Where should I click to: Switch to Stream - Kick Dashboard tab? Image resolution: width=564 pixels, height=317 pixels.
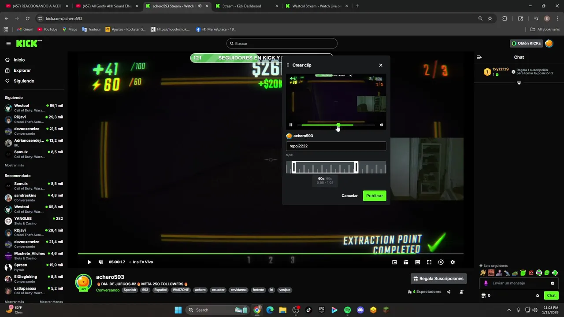click(x=246, y=6)
